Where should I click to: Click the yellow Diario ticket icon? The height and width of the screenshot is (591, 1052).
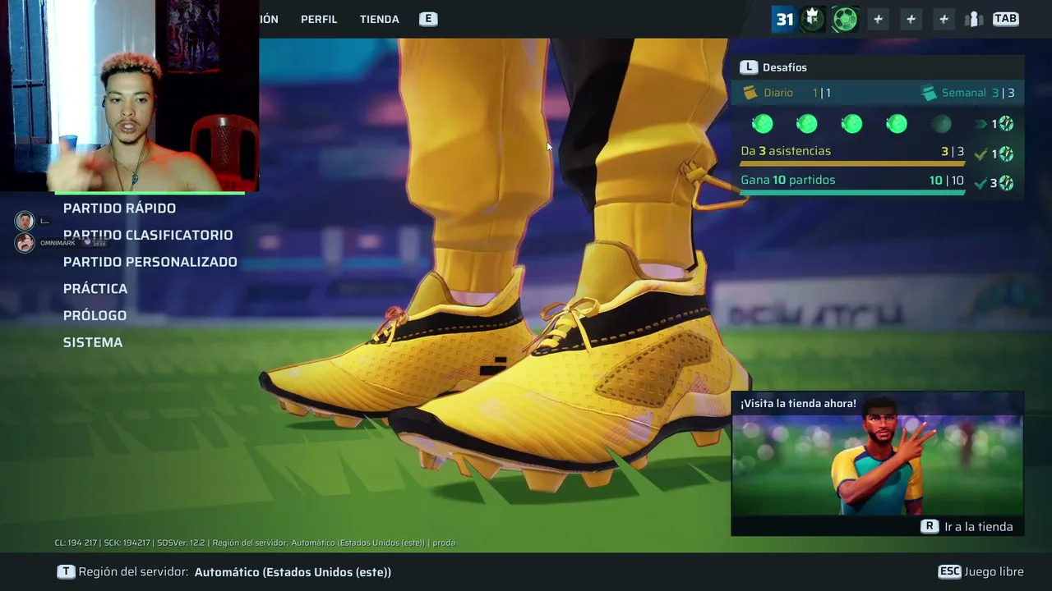(750, 93)
